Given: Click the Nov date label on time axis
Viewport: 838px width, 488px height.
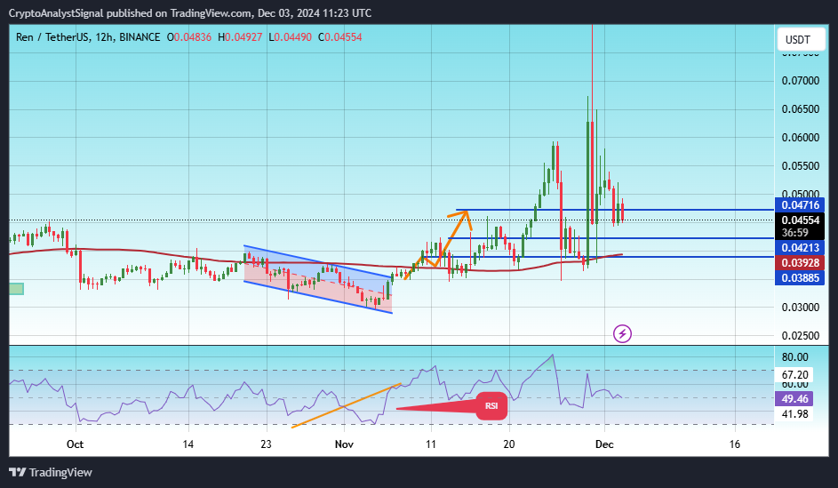Looking at the screenshot, I should pos(344,444).
